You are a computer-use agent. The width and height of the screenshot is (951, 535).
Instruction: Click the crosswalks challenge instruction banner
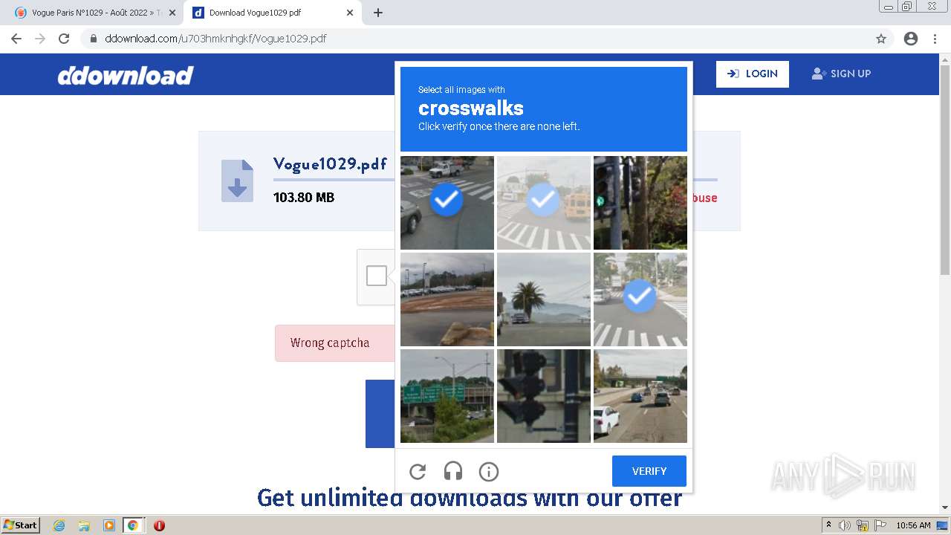click(544, 109)
